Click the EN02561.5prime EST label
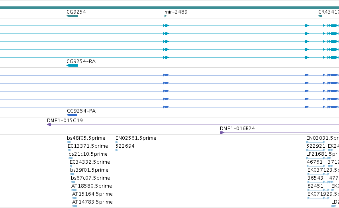Viewport: 339px width, 208px height. [x=136, y=138]
